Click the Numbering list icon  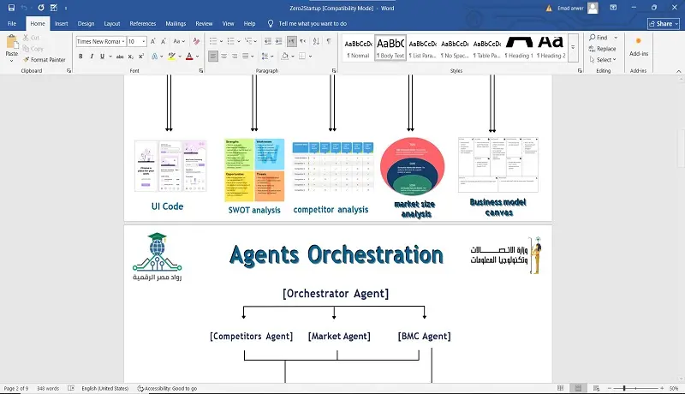pos(230,41)
